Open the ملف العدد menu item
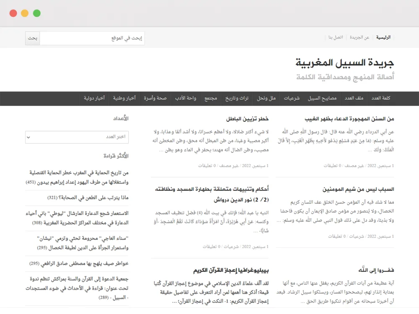 coord(354,98)
